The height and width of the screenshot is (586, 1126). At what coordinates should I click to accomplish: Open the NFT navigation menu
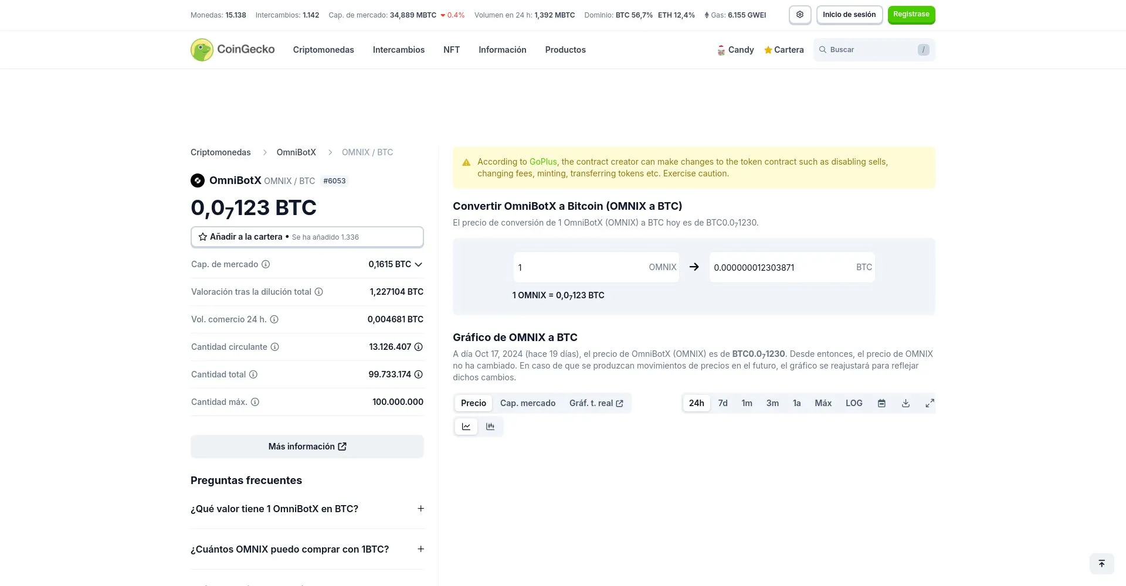[x=452, y=50]
